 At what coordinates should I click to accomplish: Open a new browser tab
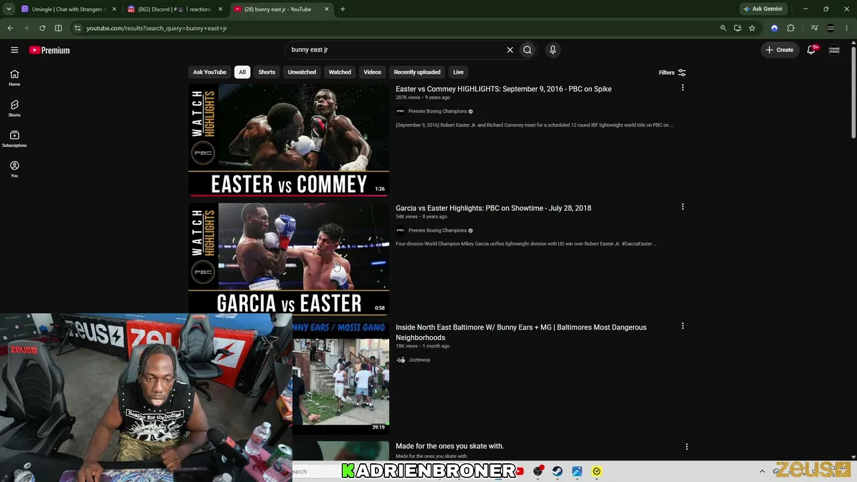coord(342,9)
